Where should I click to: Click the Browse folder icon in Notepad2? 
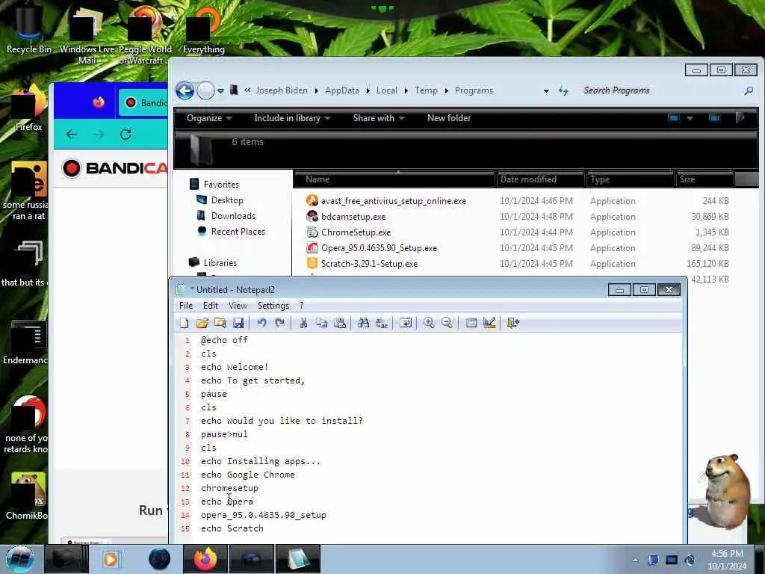click(x=220, y=323)
